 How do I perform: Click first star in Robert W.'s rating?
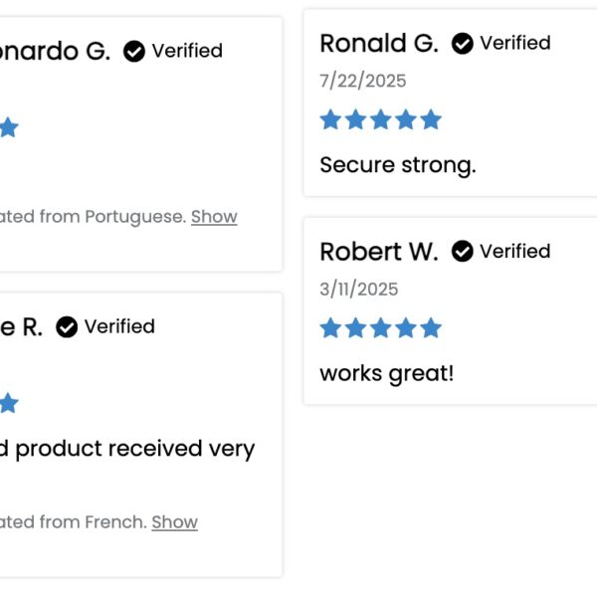(x=330, y=327)
